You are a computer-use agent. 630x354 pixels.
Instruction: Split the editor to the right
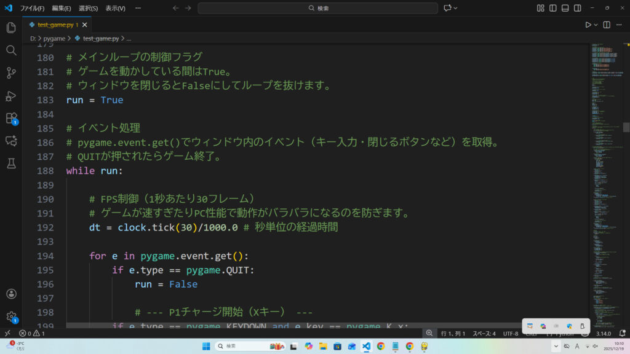click(607, 25)
